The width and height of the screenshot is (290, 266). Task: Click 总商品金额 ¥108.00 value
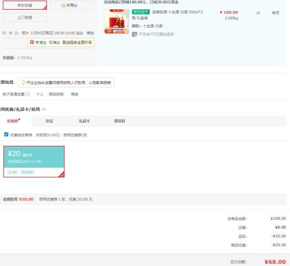coord(278,219)
